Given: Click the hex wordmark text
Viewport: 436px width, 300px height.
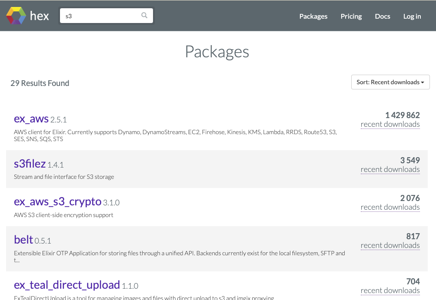Looking at the screenshot, I should pos(39,16).
